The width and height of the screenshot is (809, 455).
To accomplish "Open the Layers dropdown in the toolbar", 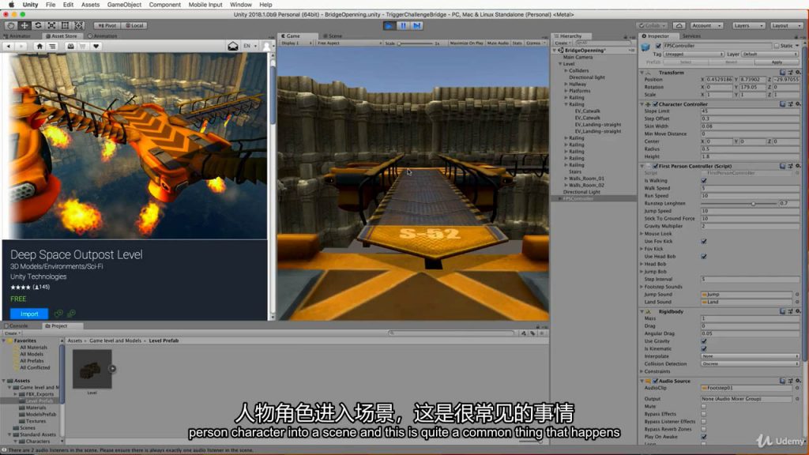I will tap(747, 25).
